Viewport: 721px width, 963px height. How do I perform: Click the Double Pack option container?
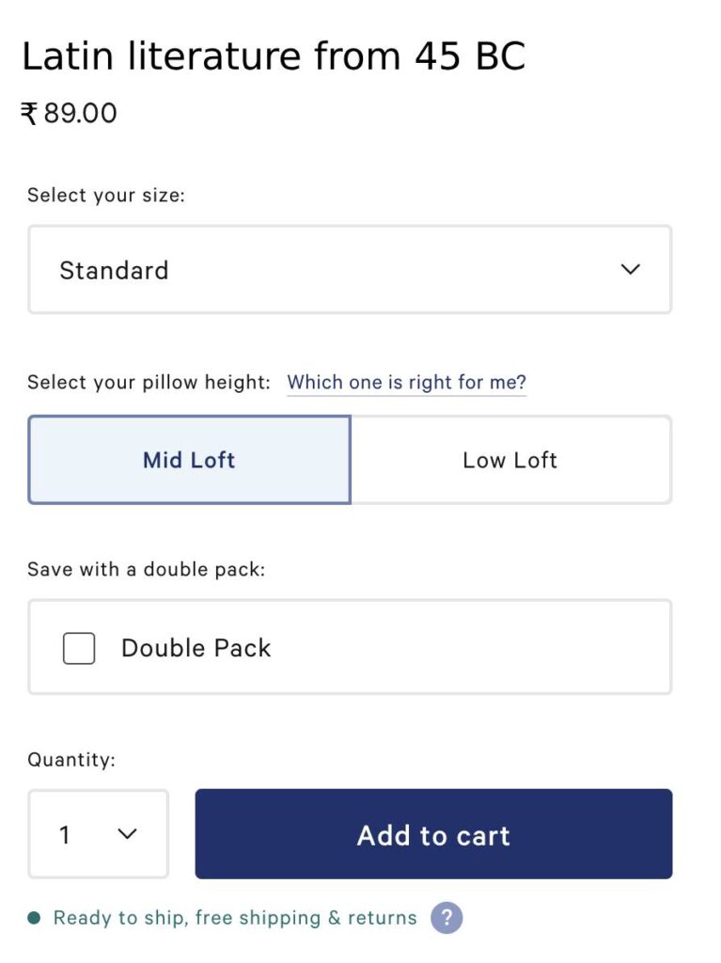pyautogui.click(x=350, y=647)
